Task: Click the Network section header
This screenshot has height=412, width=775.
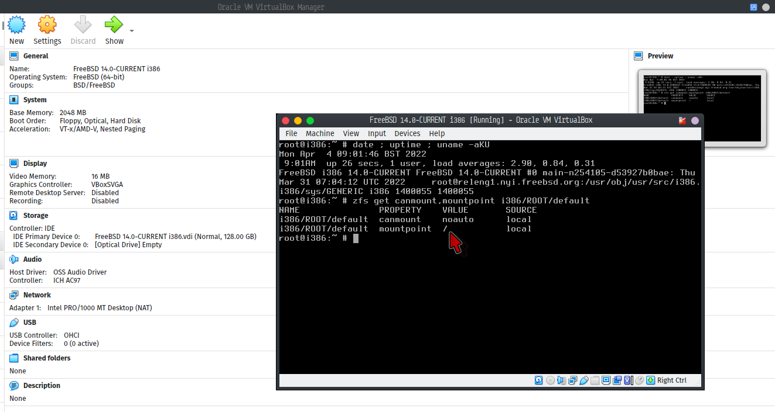Action: (37, 295)
